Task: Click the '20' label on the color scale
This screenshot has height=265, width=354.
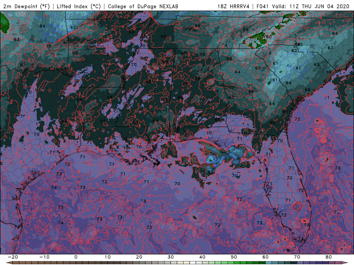Action: 139,257
